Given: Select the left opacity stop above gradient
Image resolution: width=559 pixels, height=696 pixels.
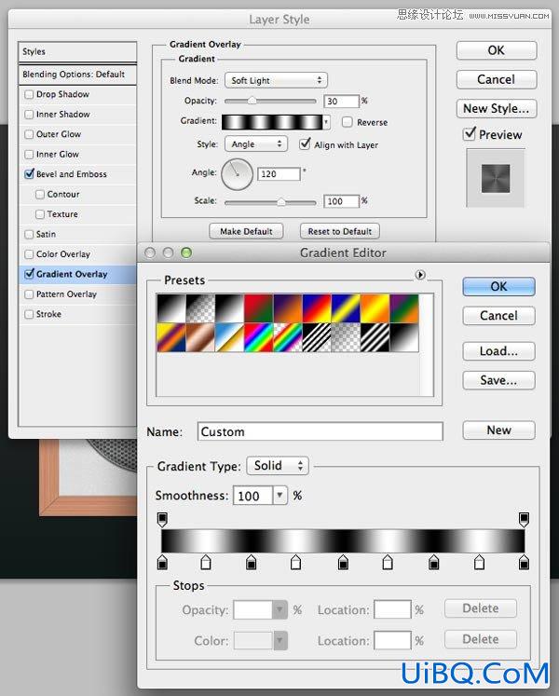Looking at the screenshot, I should [x=162, y=519].
